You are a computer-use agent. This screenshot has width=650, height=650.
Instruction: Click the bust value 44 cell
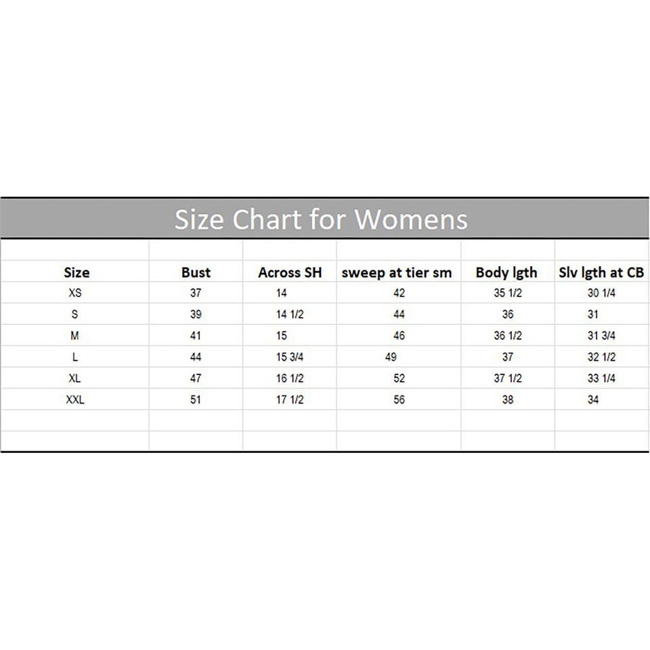(196, 357)
